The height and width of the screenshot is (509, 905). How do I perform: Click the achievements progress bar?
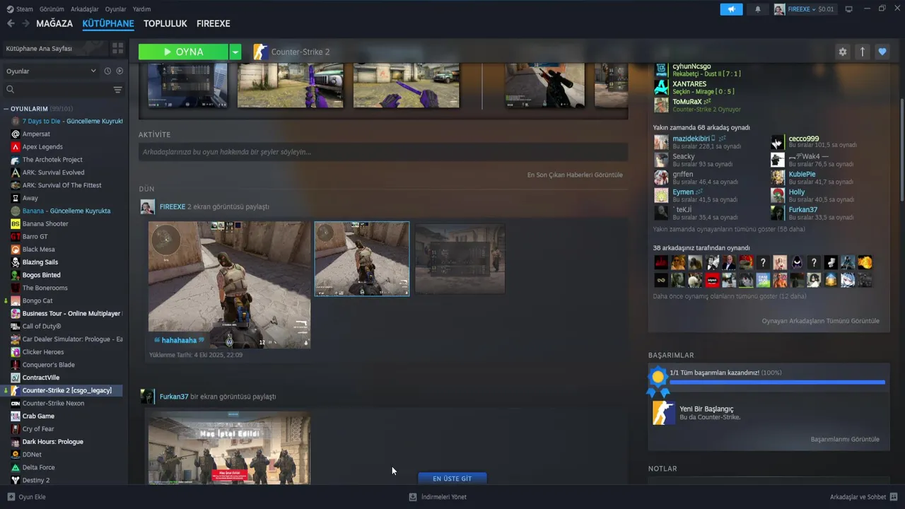coord(777,382)
